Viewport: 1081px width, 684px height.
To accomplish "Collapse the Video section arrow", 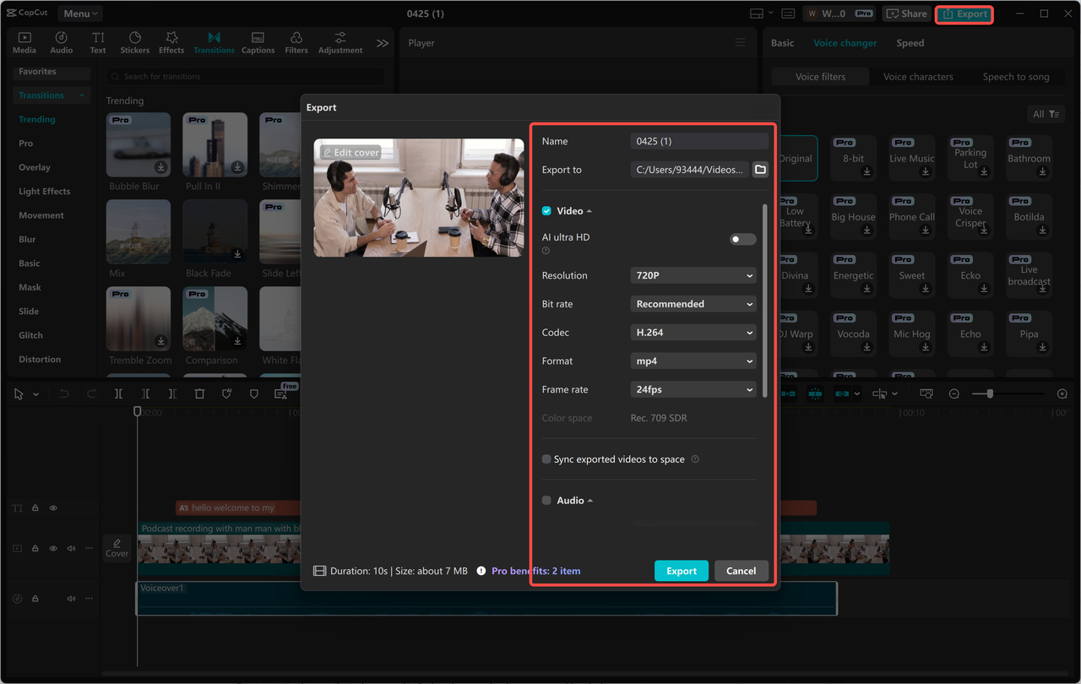I will coord(589,211).
